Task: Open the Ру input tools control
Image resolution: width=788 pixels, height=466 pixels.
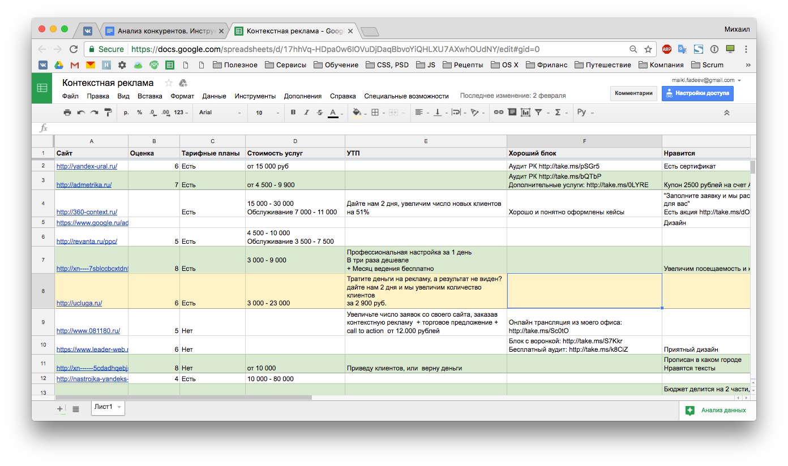Action: point(585,113)
